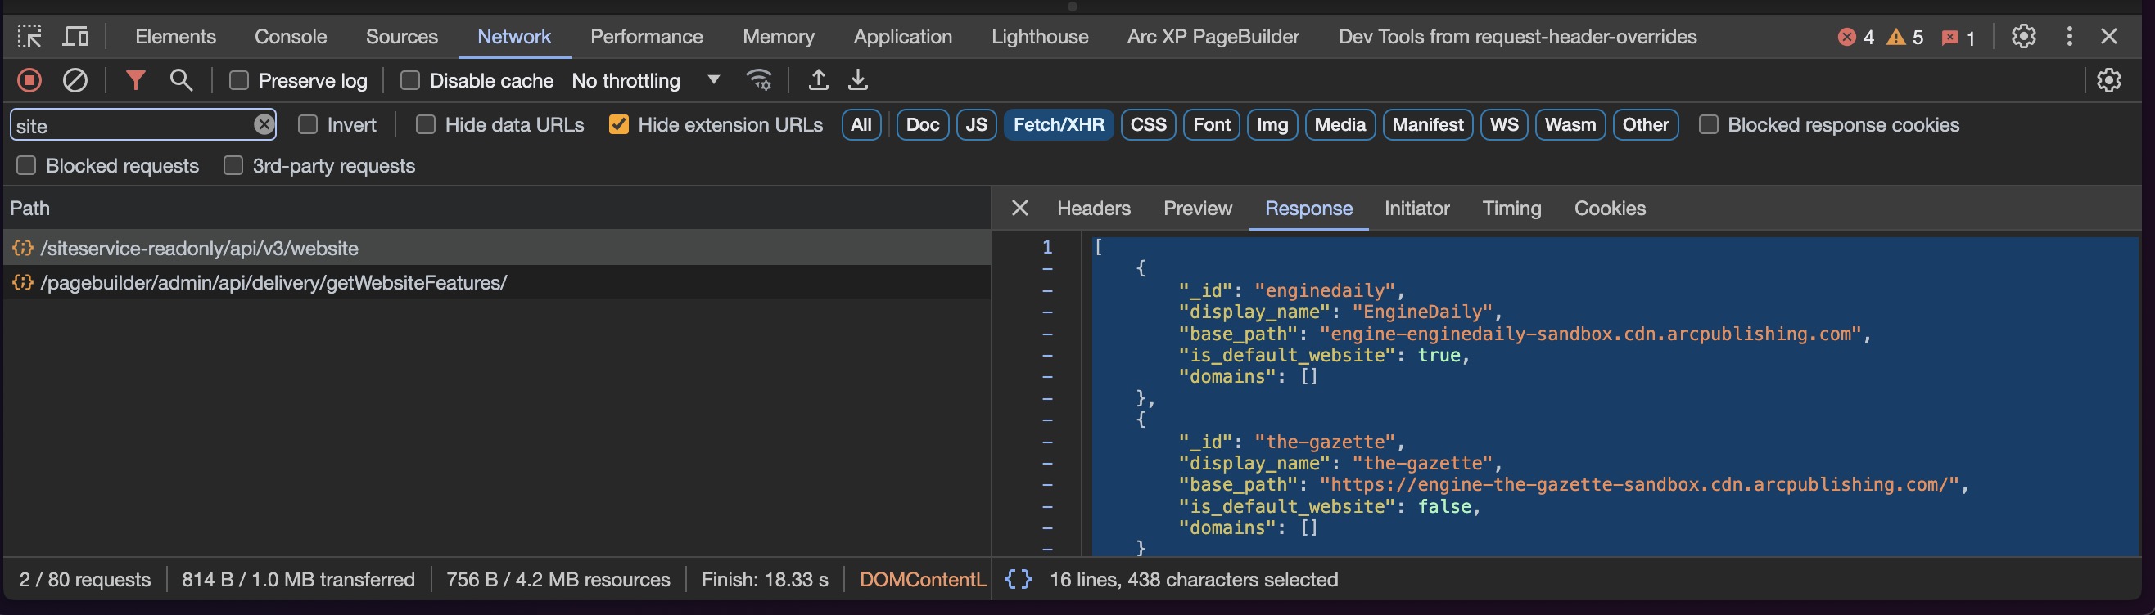This screenshot has height=615, width=2155.
Task: Check the Invert filter checkbox
Action: (308, 124)
